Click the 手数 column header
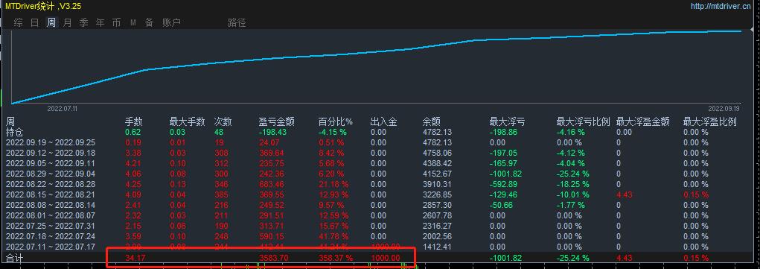760x269 pixels. 134,121
